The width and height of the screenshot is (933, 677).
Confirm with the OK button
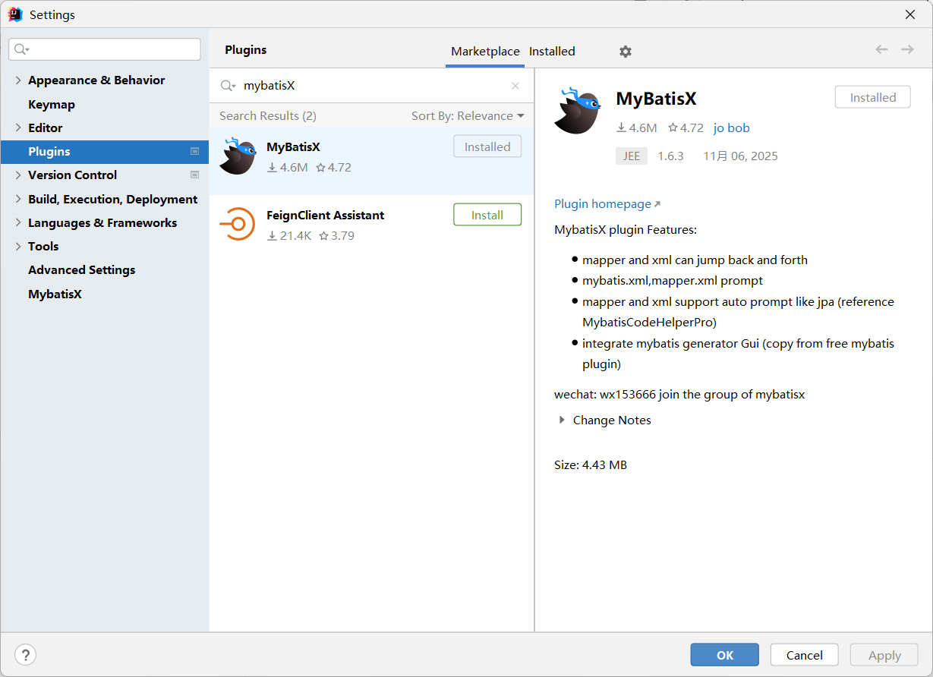725,655
